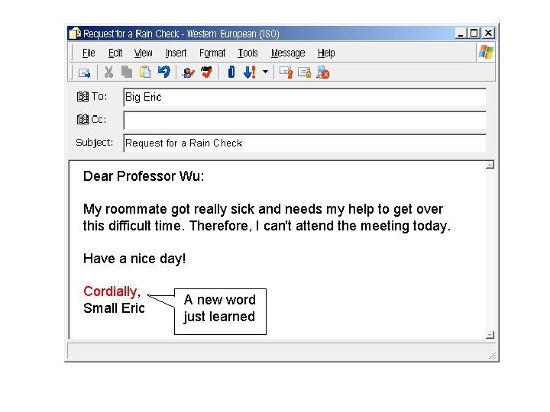This screenshot has width=550, height=412.
Task: Click the message body scrollbar up arrow
Action: [490, 165]
